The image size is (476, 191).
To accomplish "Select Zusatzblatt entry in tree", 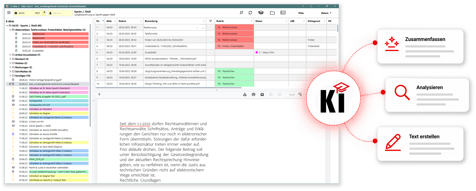I will click(38, 51).
